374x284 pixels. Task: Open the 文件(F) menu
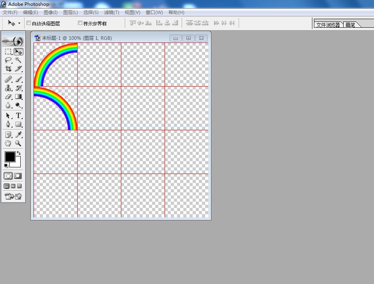(x=10, y=12)
